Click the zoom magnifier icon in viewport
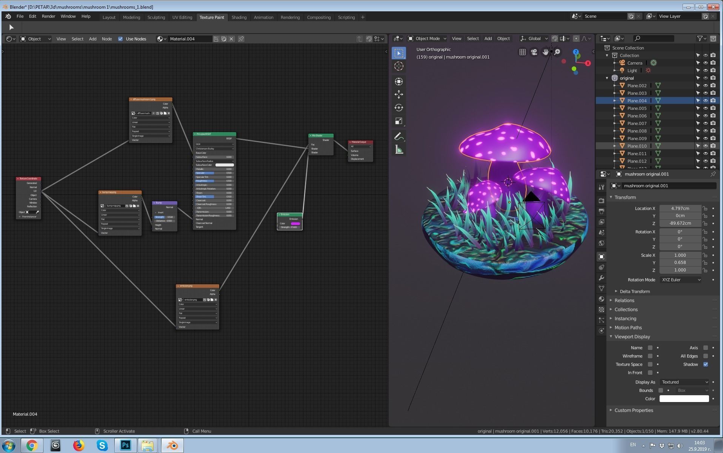The width and height of the screenshot is (723, 453). [557, 52]
